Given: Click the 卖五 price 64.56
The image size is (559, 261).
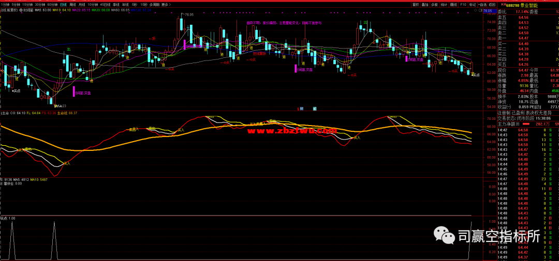Looking at the screenshot, I should pos(523,17).
